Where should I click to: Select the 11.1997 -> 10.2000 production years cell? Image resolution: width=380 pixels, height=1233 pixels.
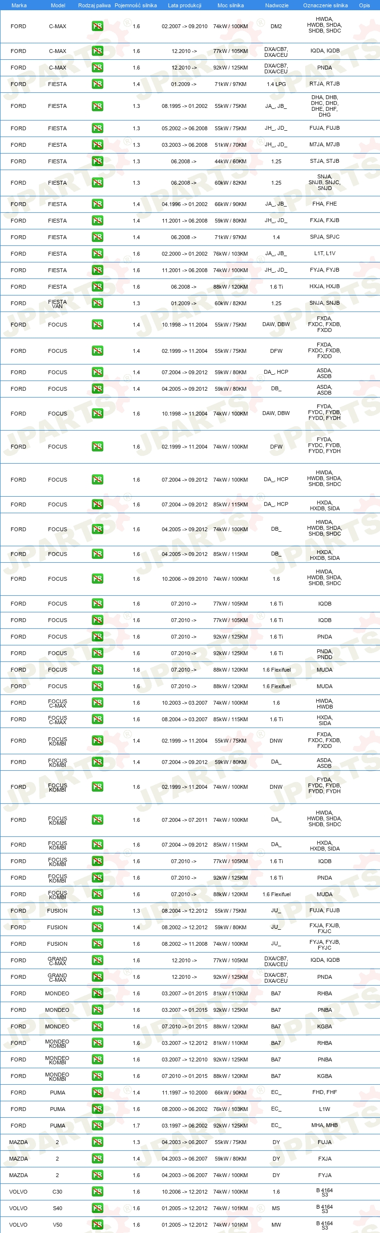185,1093
